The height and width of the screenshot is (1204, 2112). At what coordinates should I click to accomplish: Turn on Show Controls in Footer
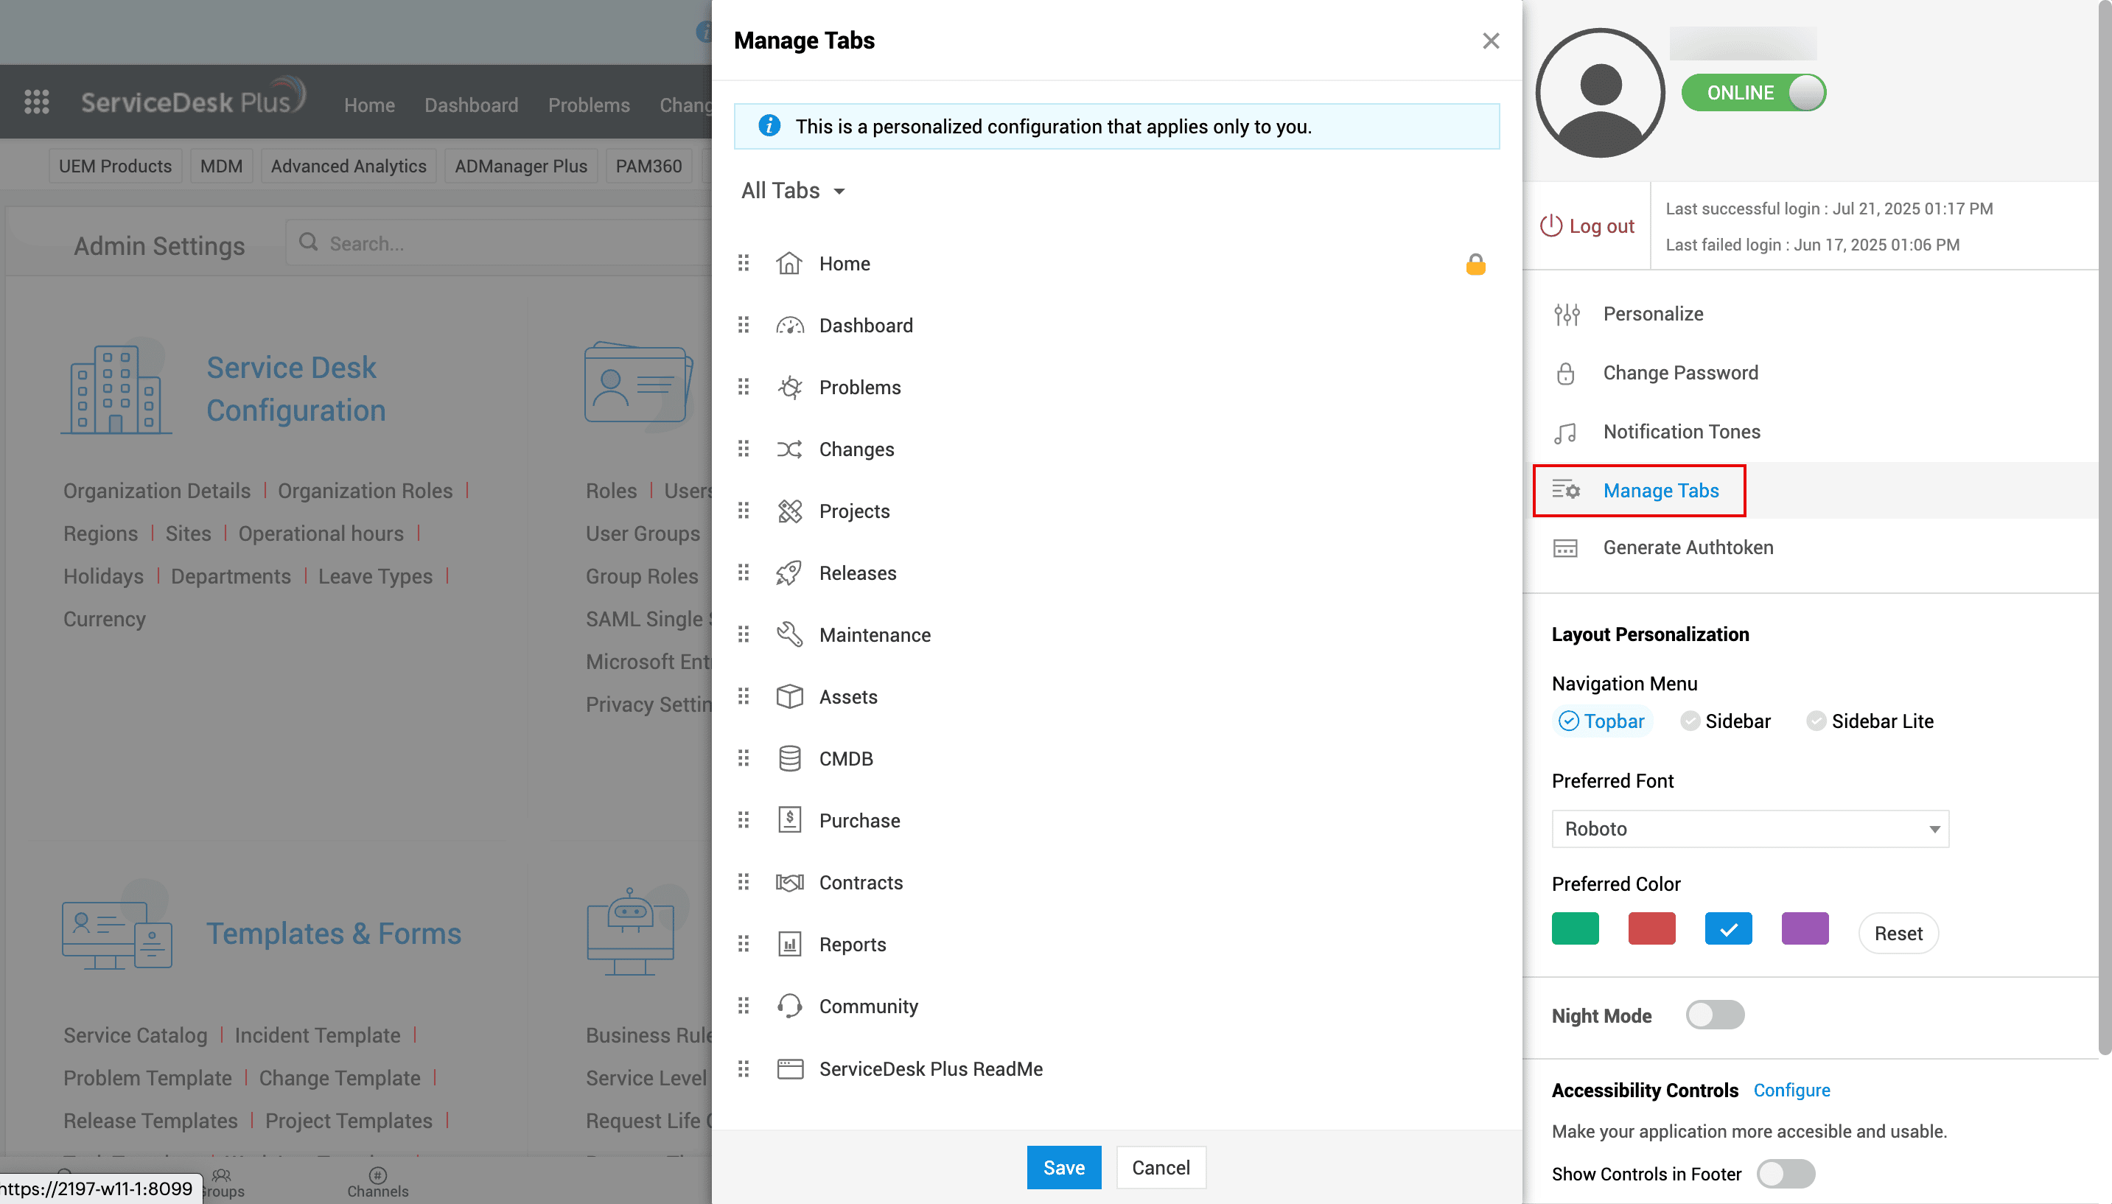click(1786, 1173)
